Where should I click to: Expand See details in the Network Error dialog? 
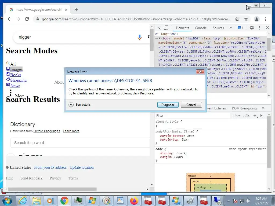point(79,105)
